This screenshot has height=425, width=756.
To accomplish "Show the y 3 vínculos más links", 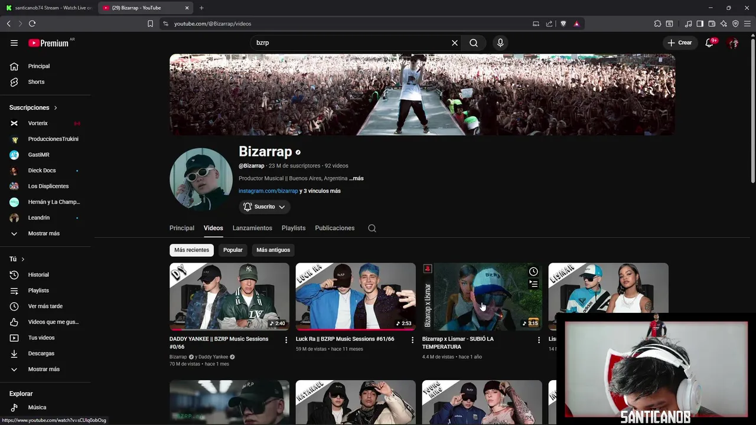I will coord(320,191).
